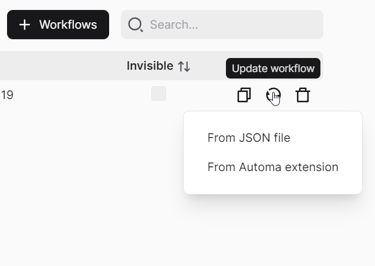Focus the Search... input field
Image resolution: width=375 pixels, height=266 pixels.
(222, 25)
